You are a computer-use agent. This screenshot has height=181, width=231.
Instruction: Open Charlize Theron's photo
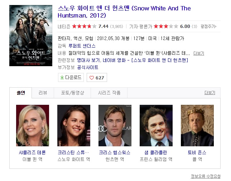[x=33, y=125]
